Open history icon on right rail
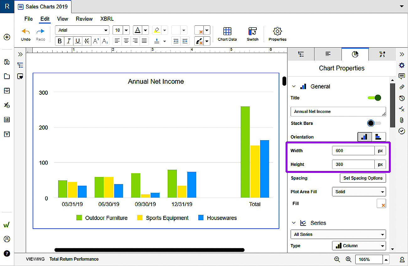 tap(402, 98)
